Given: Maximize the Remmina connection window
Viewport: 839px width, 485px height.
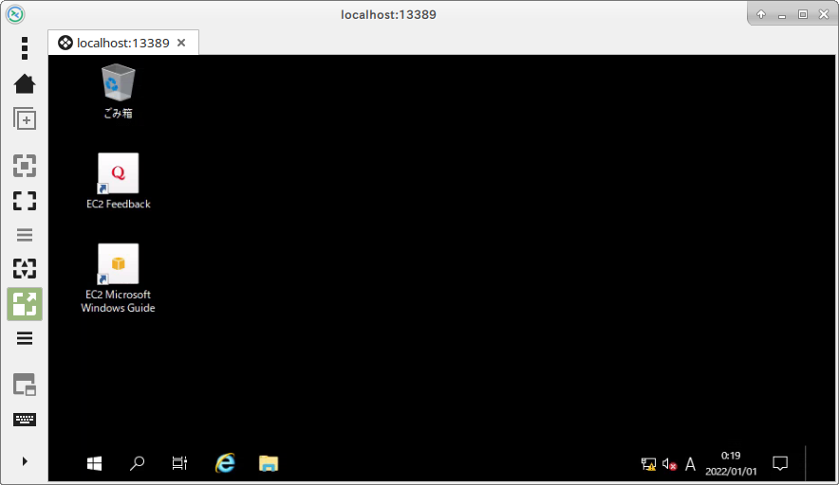Looking at the screenshot, I should 803,14.
